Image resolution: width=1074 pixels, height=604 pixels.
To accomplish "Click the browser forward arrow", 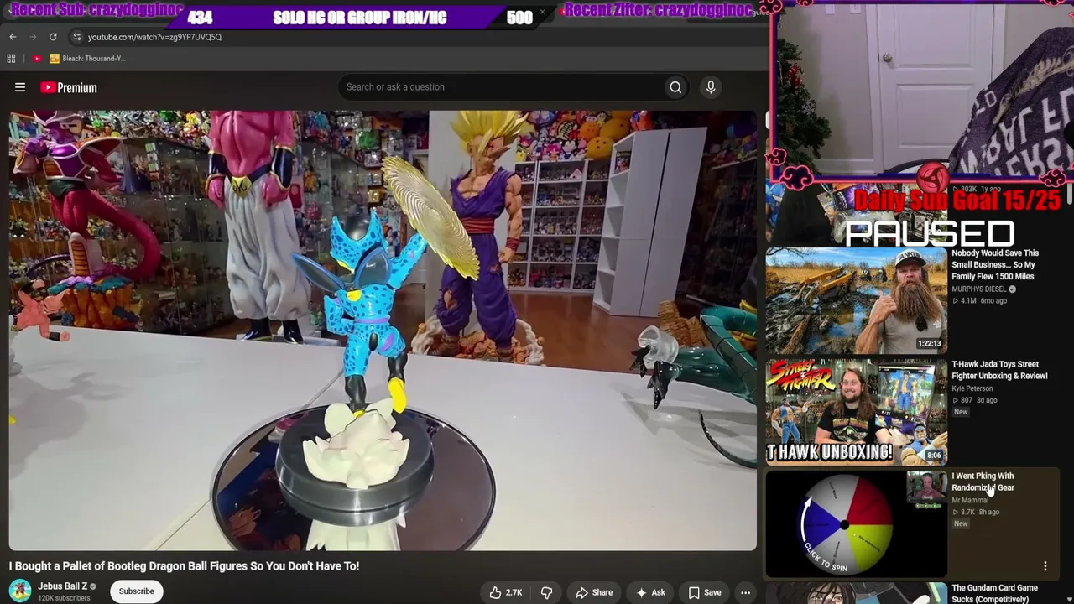I will click(x=33, y=37).
